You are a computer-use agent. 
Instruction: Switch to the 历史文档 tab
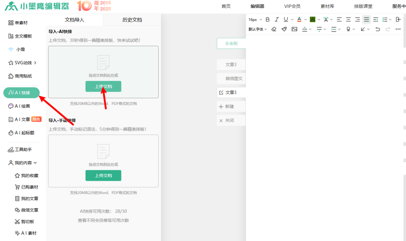tap(132, 20)
